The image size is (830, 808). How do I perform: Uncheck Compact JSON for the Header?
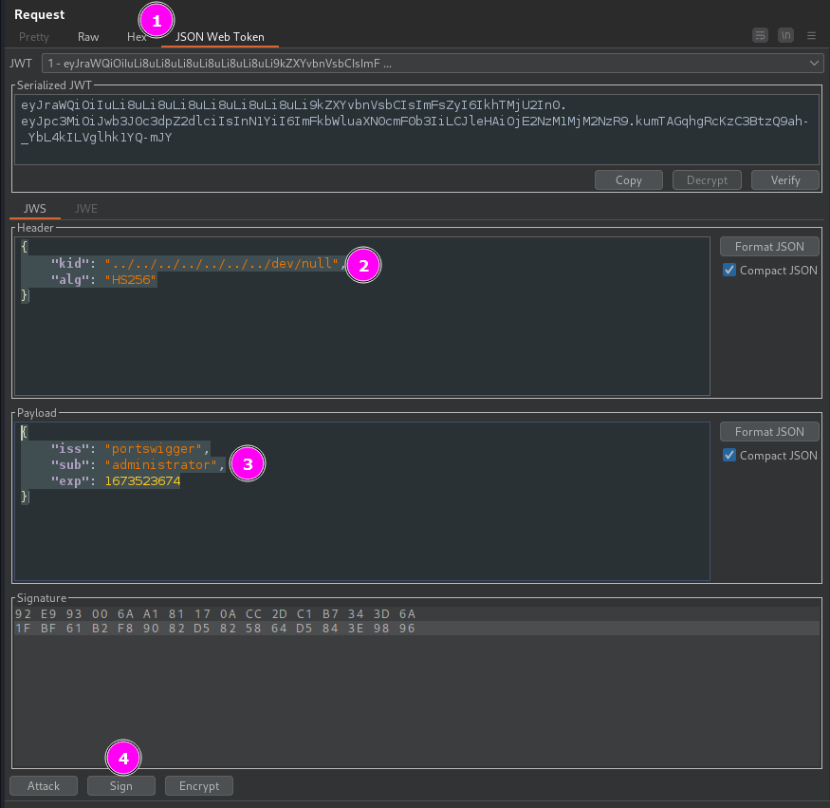point(729,271)
